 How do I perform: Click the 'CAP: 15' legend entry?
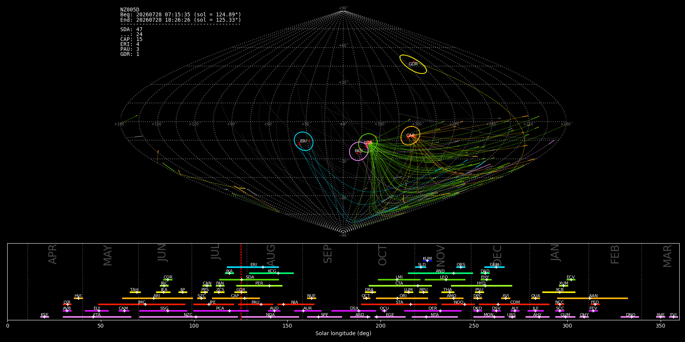click(131, 40)
